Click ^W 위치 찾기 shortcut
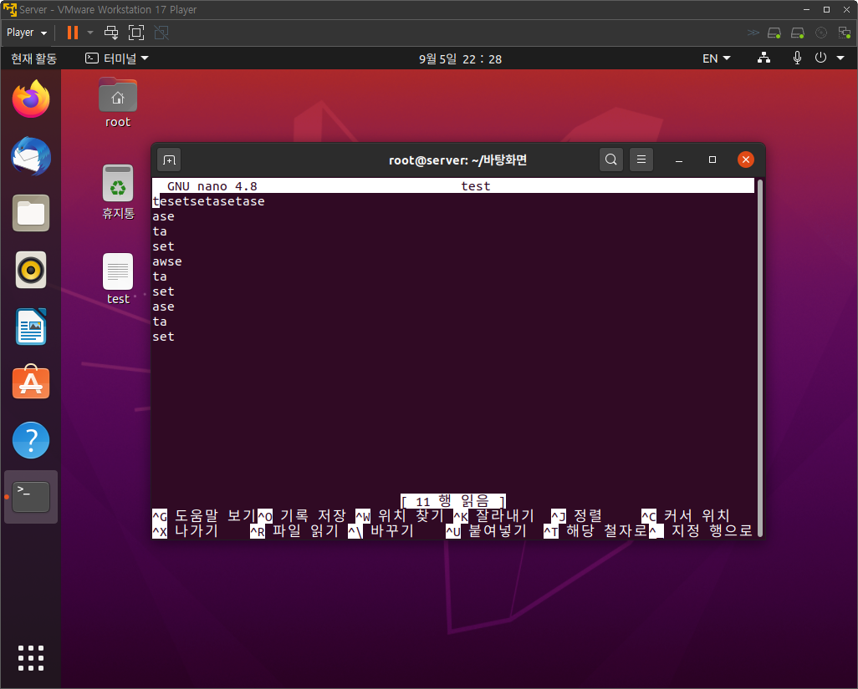This screenshot has width=858, height=689. (x=400, y=516)
